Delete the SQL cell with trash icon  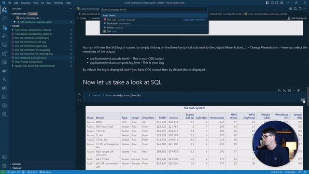[298, 90]
